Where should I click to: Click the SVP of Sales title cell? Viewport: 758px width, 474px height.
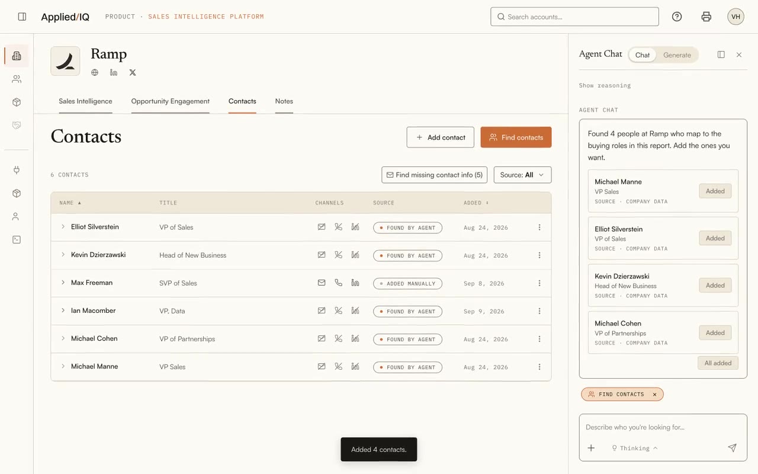tap(178, 283)
